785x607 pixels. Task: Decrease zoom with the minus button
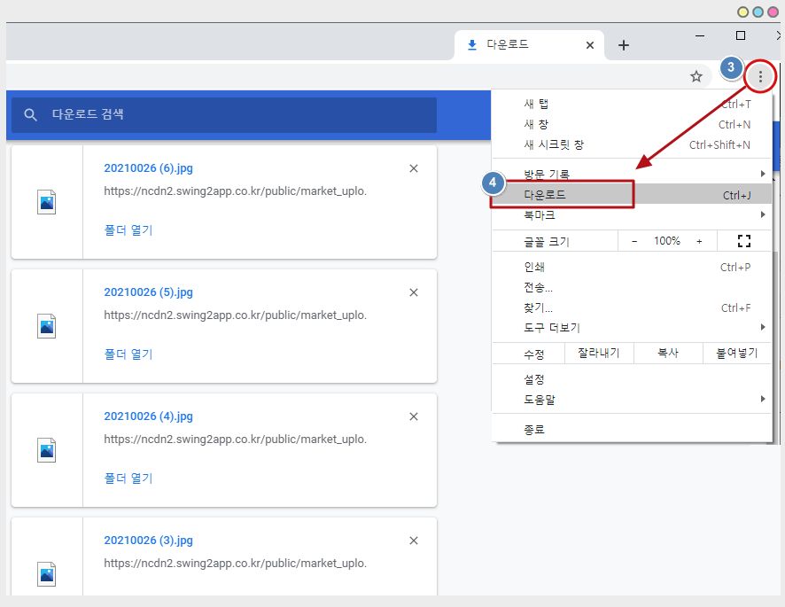634,241
